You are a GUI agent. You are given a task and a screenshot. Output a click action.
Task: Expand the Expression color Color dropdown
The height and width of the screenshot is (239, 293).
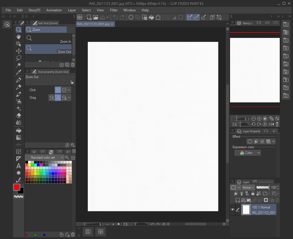tap(248, 153)
